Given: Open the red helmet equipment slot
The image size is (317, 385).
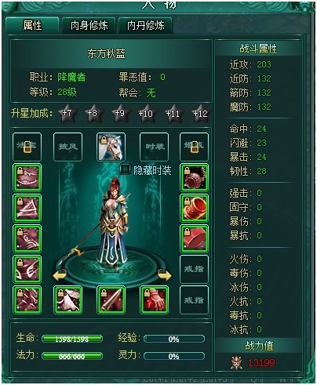Looking at the screenshot, I should [194, 177].
